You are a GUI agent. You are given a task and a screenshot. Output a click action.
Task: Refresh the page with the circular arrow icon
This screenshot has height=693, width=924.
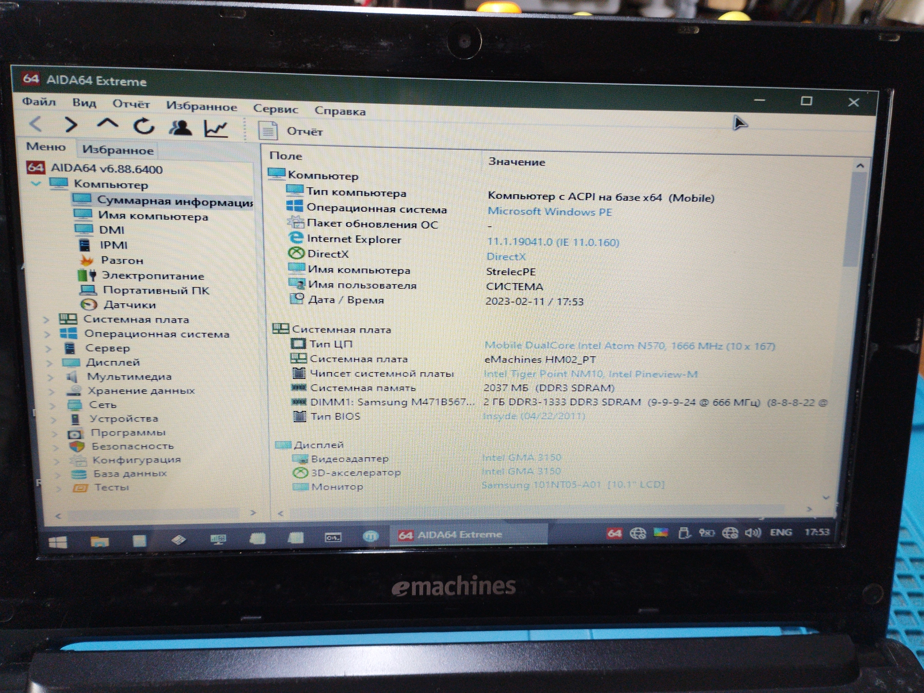(x=143, y=127)
